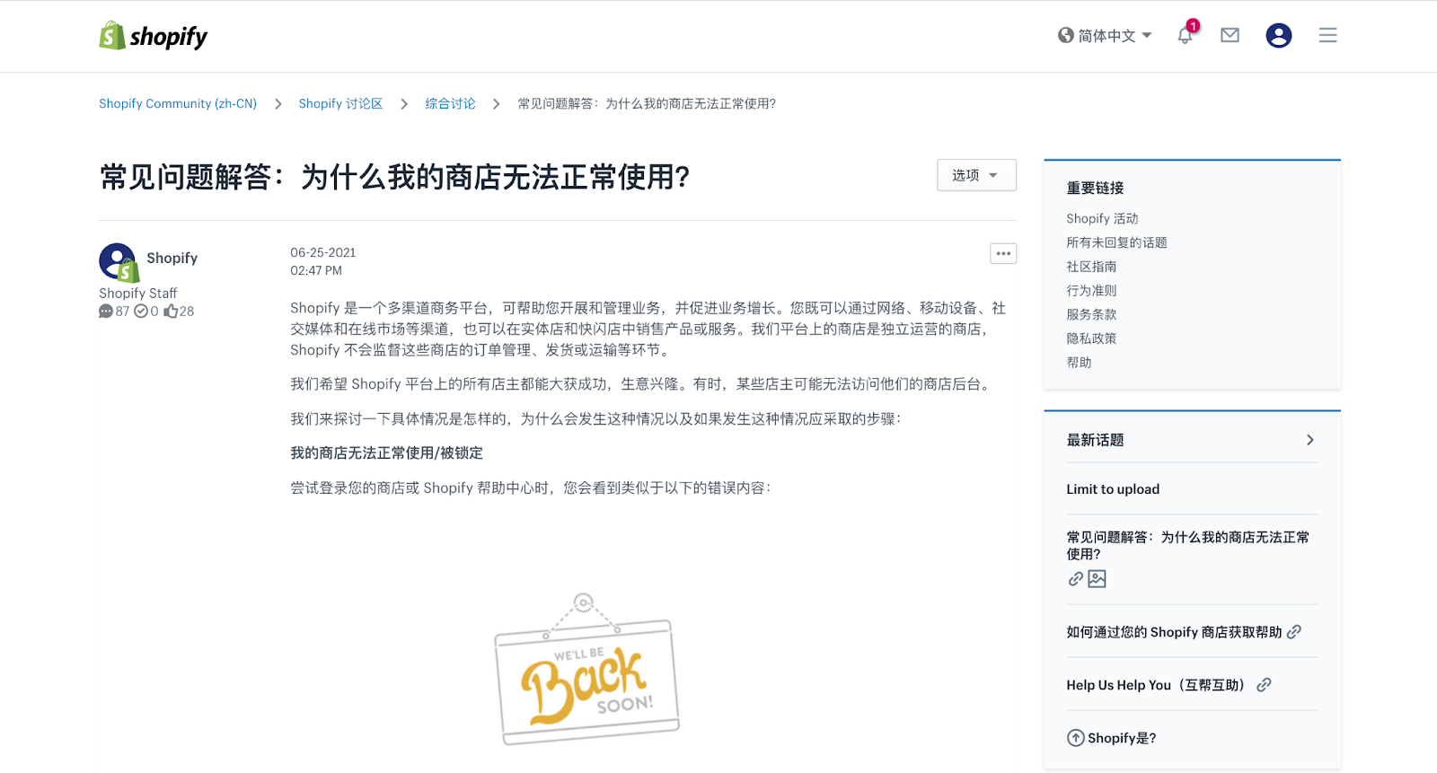The image size is (1437, 773).
Task: Go to Shopify Community (zh-CN) breadcrumb
Action: (x=178, y=104)
